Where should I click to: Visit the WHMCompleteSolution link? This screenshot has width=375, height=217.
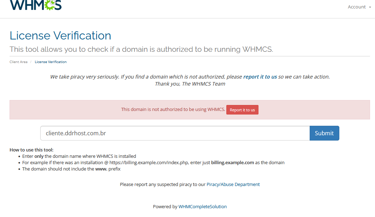coord(203,206)
